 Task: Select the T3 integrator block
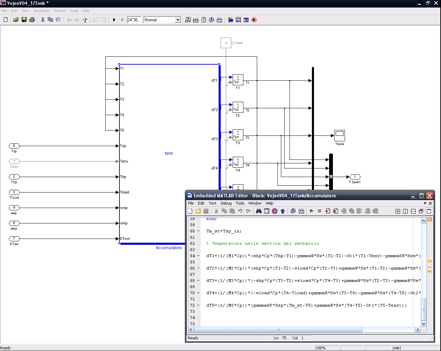(x=238, y=135)
